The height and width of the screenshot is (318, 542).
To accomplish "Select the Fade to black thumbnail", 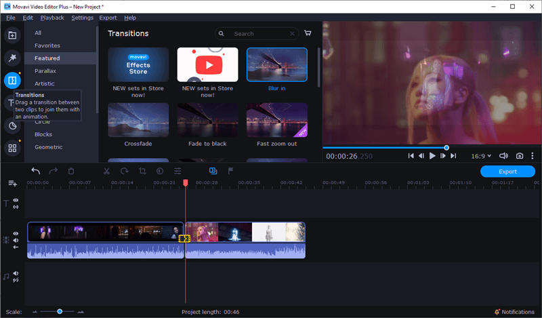I will tap(207, 120).
